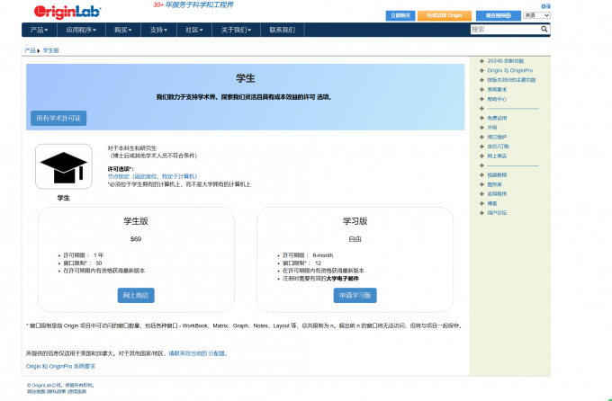Click the search magnifier icon
This screenshot has width=612, height=401.
[x=544, y=30]
